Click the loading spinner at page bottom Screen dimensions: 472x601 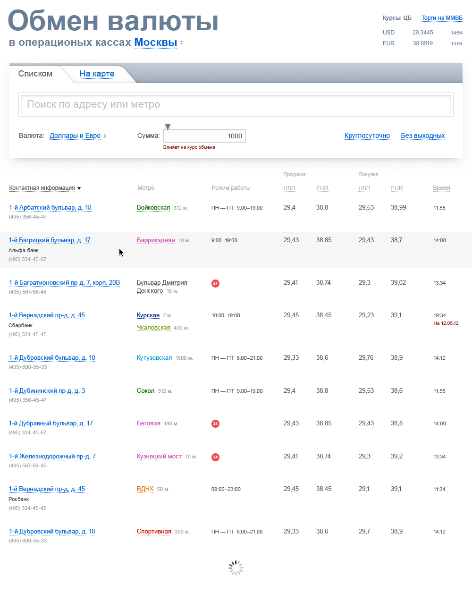[x=236, y=568]
